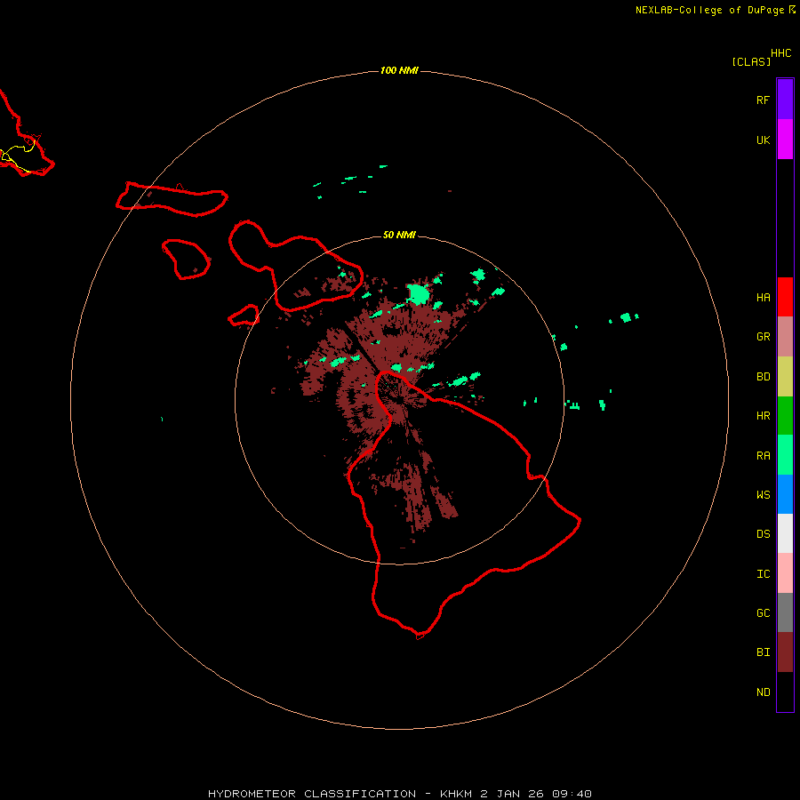Screen dimensions: 800x800
Task: Click the HR legend label
Action: pyautogui.click(x=763, y=416)
